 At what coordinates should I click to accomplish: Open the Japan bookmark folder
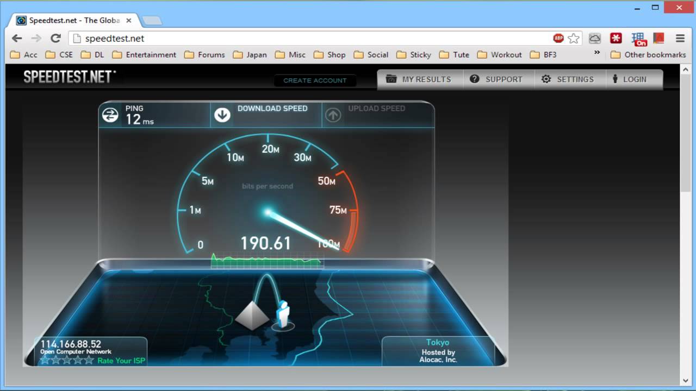250,54
